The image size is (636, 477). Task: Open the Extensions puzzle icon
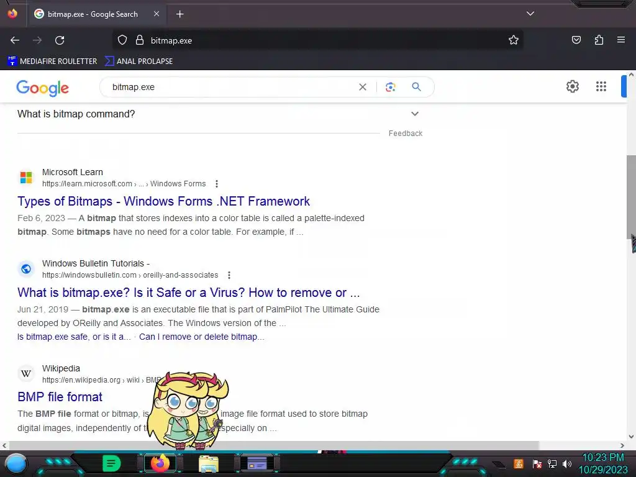coord(599,40)
